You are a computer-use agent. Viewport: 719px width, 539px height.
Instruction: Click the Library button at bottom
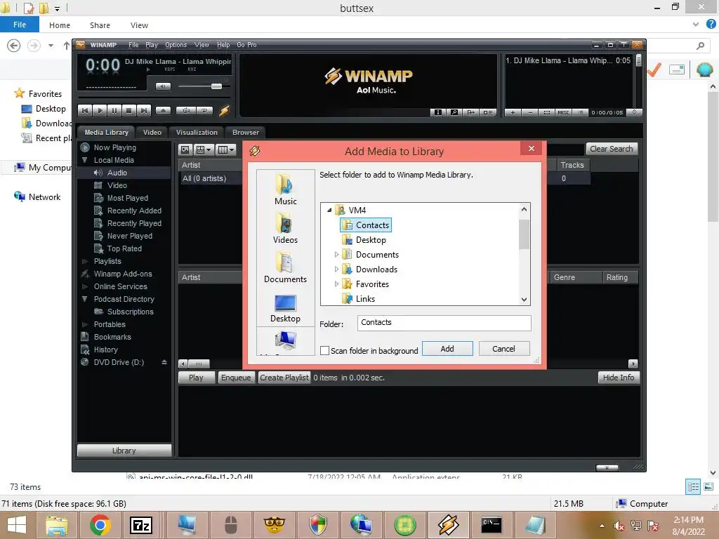click(124, 451)
